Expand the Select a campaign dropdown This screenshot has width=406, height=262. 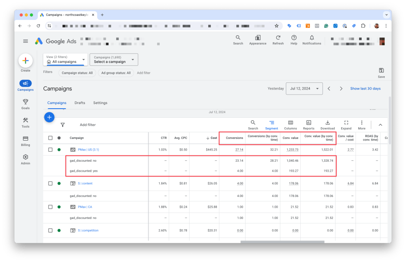[x=114, y=60]
